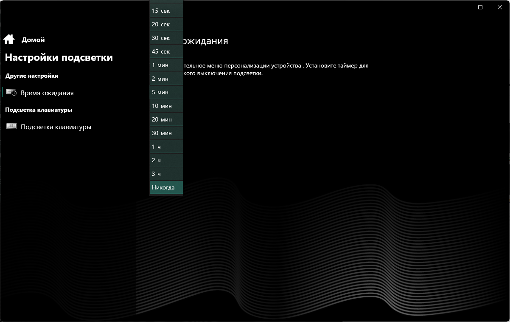Pick 45 сек in the list
The height and width of the screenshot is (322, 510).
[x=166, y=51]
